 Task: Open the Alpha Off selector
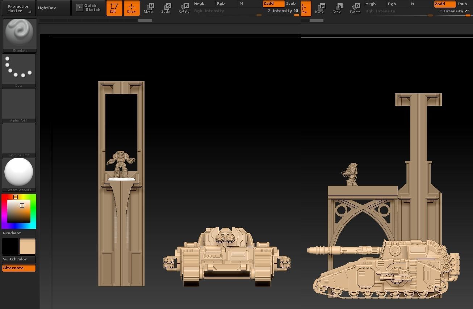pyautogui.click(x=19, y=105)
